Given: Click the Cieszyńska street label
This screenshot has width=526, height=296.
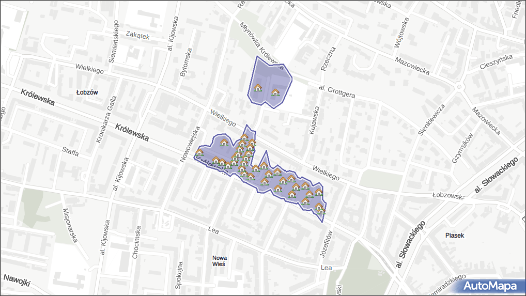Looking at the screenshot, I should [496, 62].
